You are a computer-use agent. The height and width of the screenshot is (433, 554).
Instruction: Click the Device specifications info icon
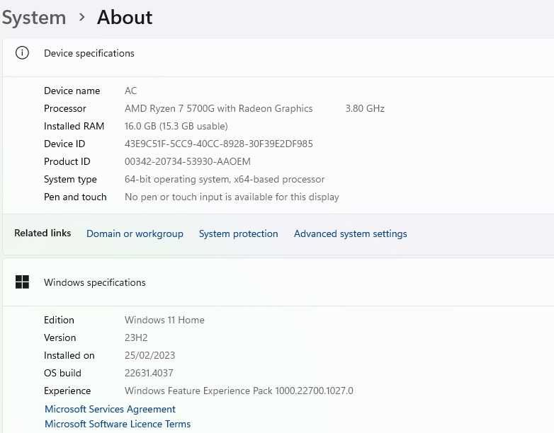coord(23,53)
